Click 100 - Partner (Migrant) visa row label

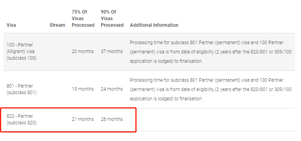point(21,52)
